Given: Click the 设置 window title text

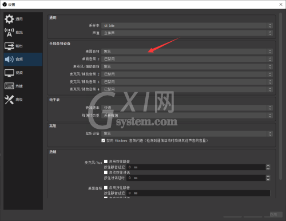Looking at the screenshot, I should (x=11, y=5).
